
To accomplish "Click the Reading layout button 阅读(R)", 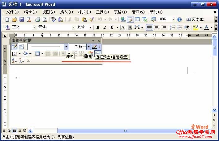I will 195,19.
